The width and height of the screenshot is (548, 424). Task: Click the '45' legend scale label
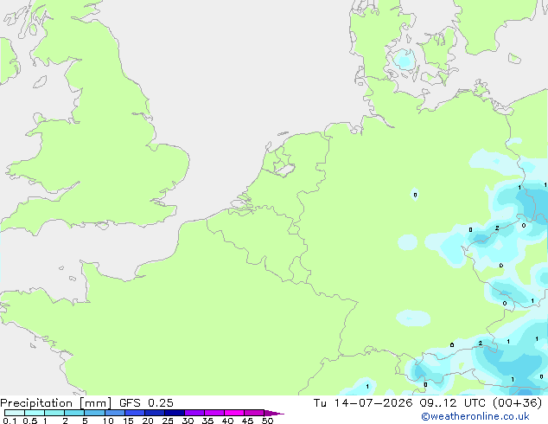(247, 421)
